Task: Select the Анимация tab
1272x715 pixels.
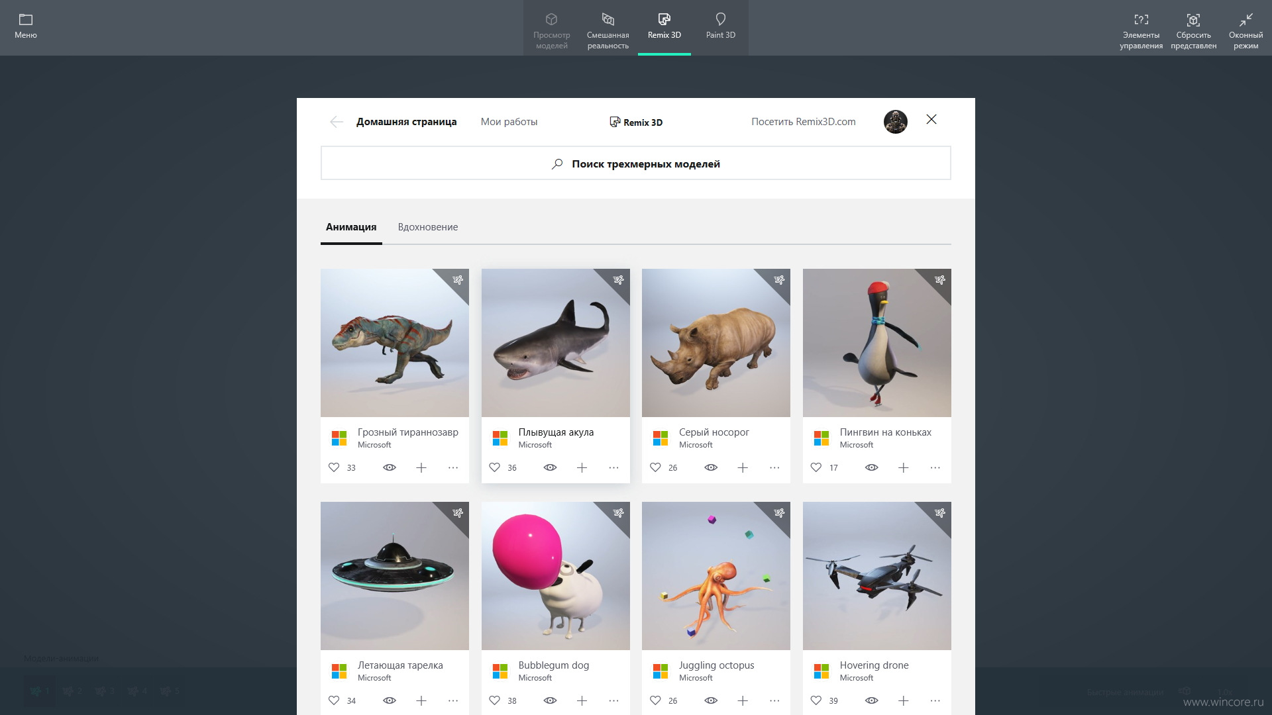Action: point(351,227)
